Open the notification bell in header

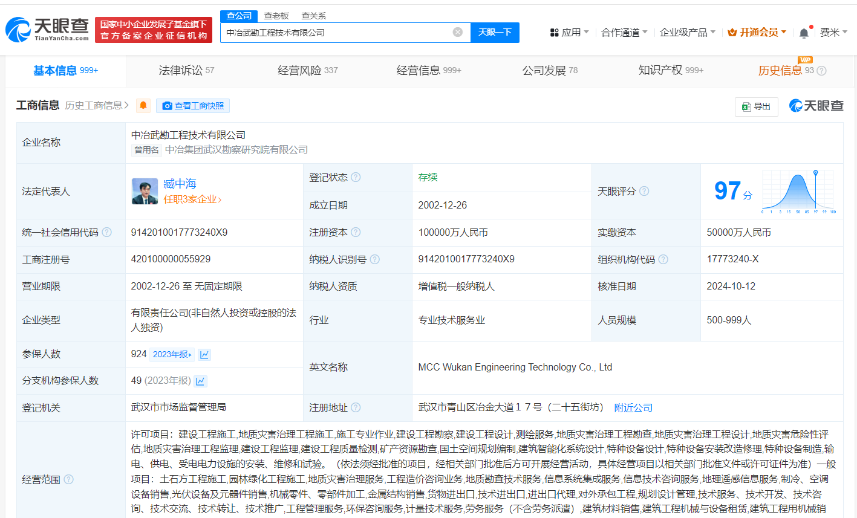pos(804,33)
